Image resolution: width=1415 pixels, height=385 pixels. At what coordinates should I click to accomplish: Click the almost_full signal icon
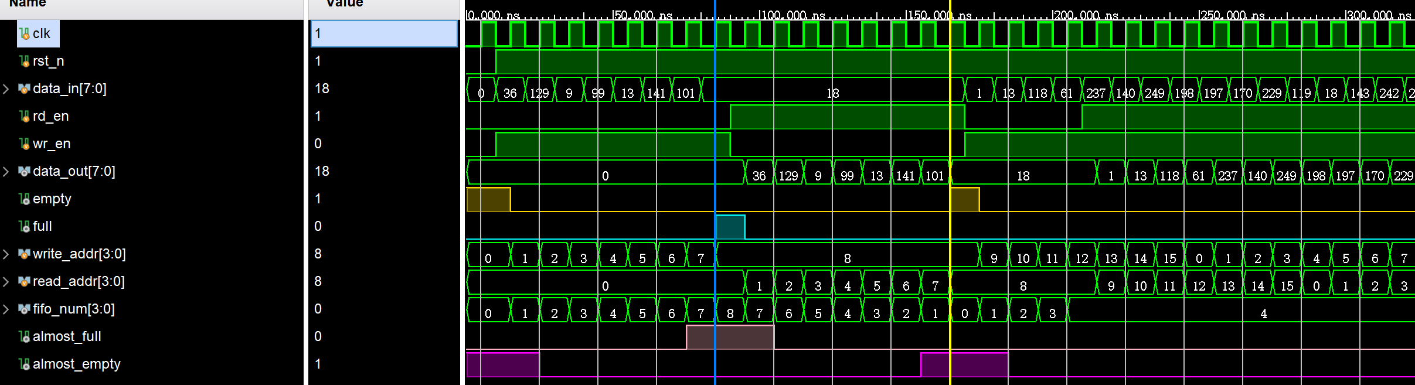point(25,336)
